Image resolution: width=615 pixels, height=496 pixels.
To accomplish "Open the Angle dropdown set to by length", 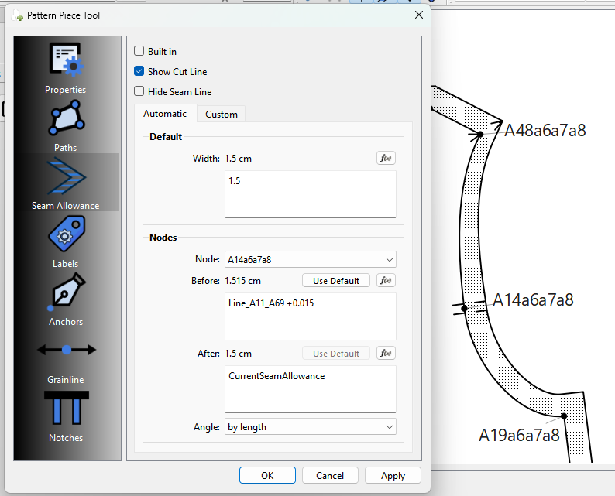I will click(310, 427).
